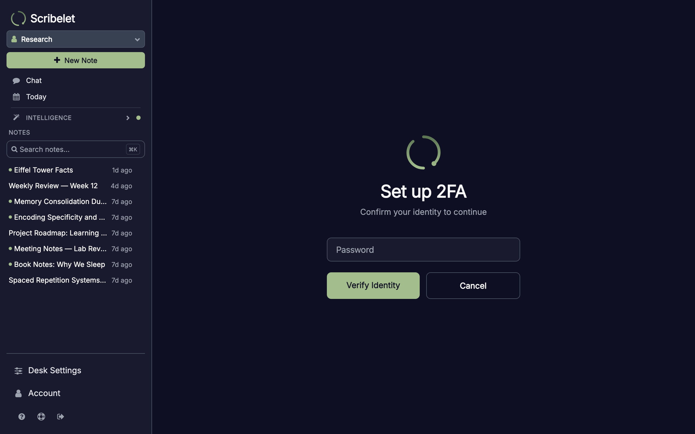The height and width of the screenshot is (434, 695).
Task: Focus the Password field
Action: 423,250
